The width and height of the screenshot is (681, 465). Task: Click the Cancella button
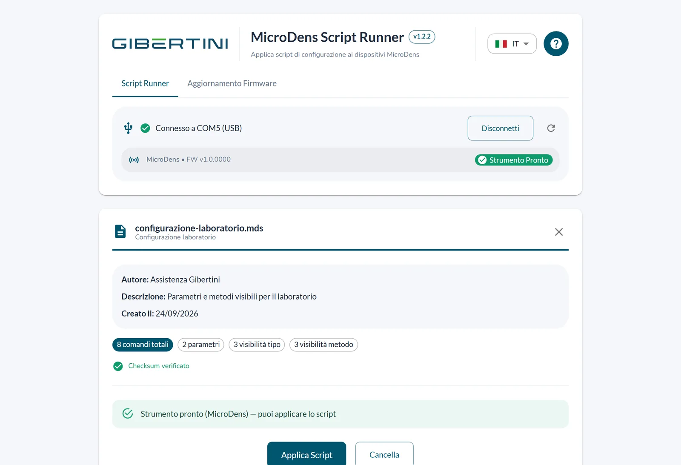384,454
